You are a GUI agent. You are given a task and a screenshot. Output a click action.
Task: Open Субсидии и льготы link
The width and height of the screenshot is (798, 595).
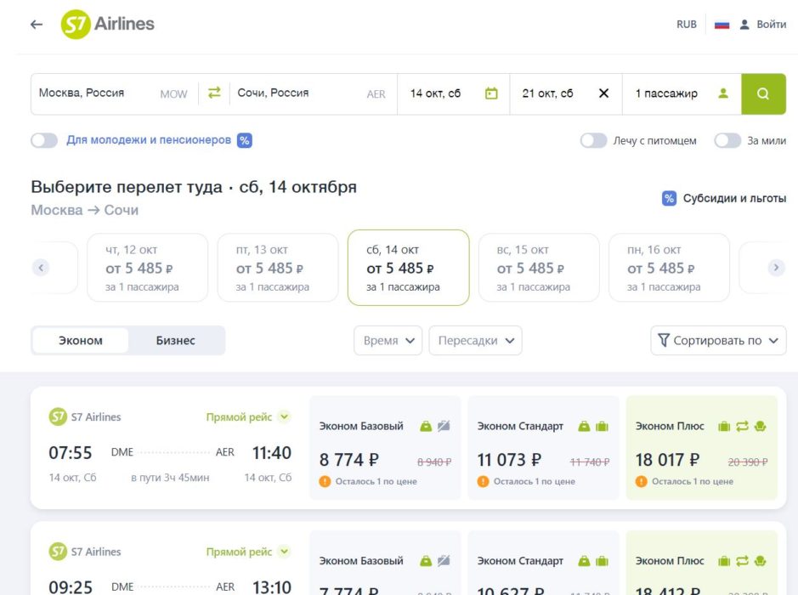[x=724, y=199]
